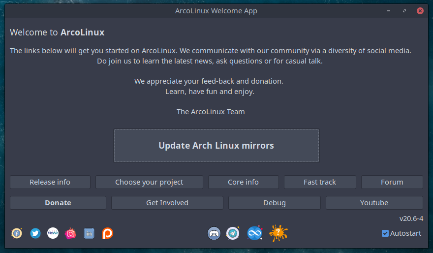Click the Donate button
433x253 pixels.
(58, 203)
